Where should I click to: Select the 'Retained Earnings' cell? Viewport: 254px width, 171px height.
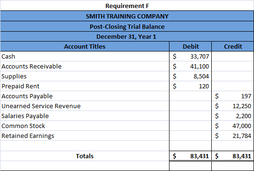point(85,136)
